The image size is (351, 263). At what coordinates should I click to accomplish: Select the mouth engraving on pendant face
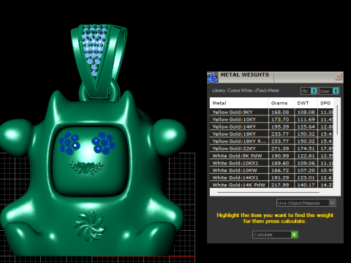[x=86, y=167]
